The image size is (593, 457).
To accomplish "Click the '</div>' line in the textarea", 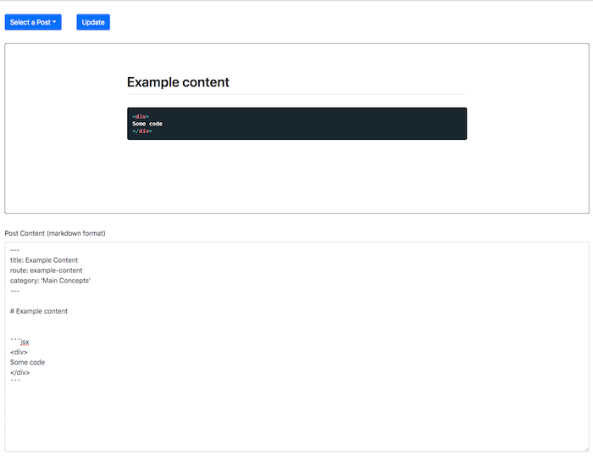I will click(x=19, y=372).
